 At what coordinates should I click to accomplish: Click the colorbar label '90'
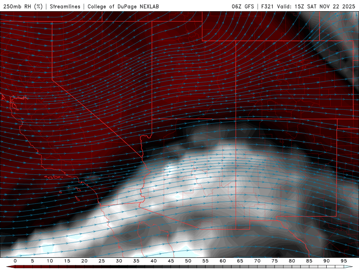click(x=327, y=261)
